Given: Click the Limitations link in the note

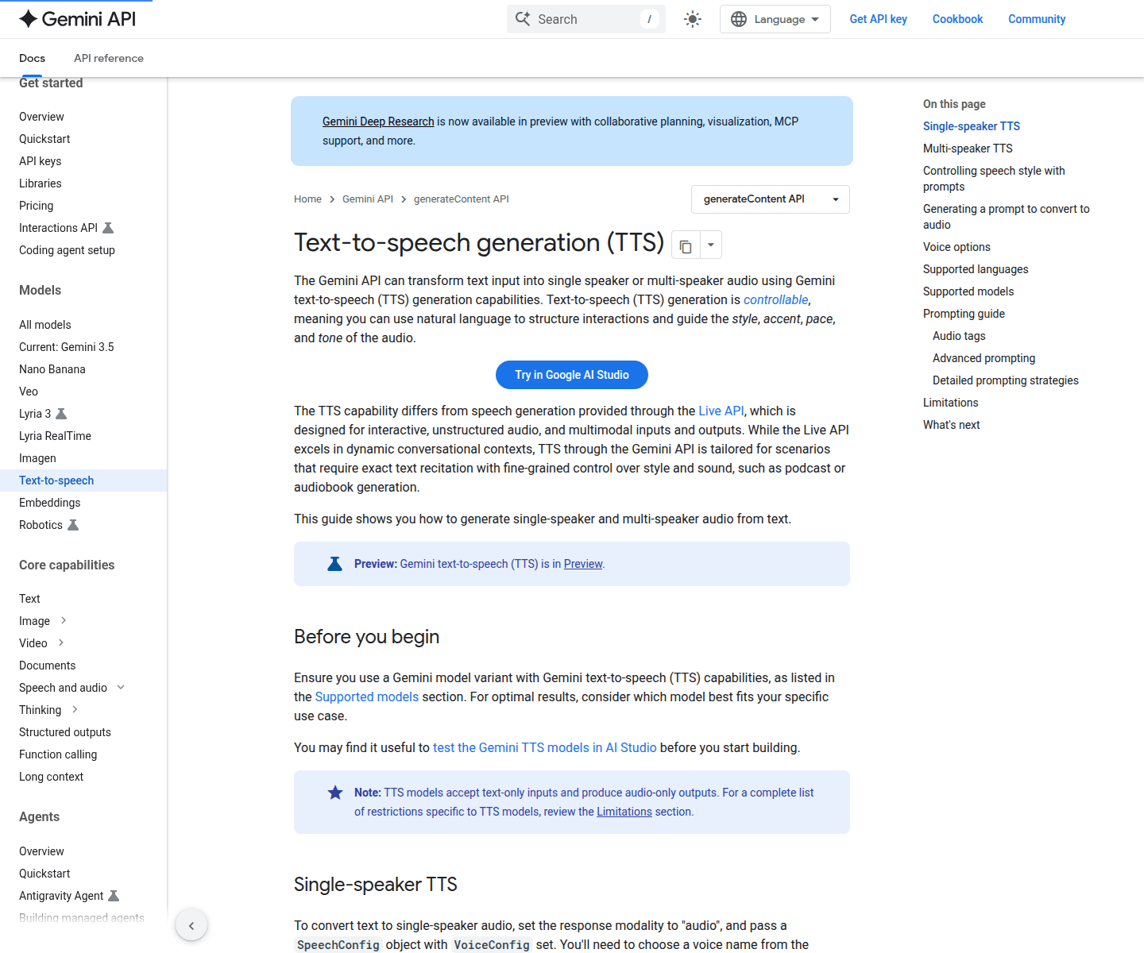Looking at the screenshot, I should (624, 812).
